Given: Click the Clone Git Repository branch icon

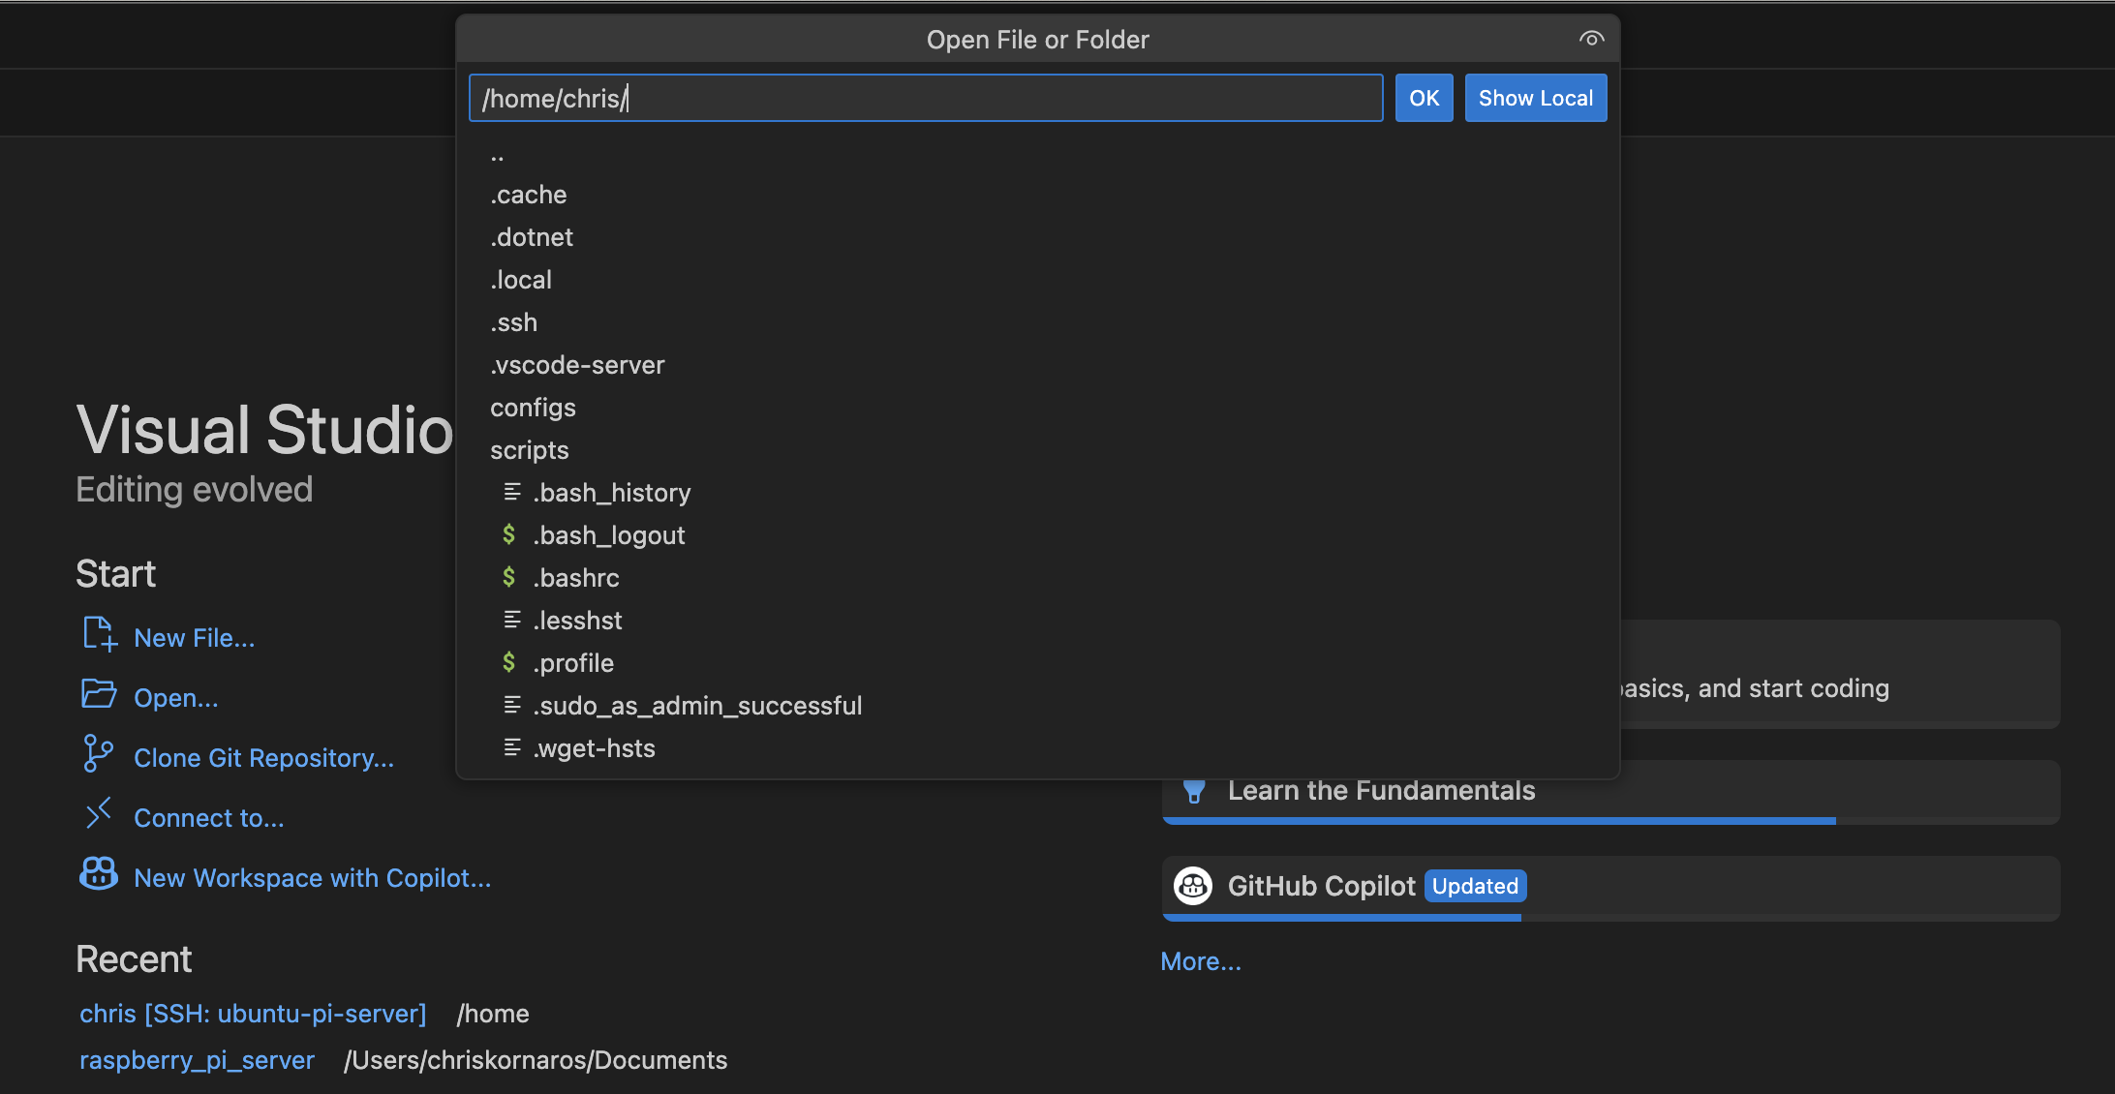Looking at the screenshot, I should coord(97,753).
